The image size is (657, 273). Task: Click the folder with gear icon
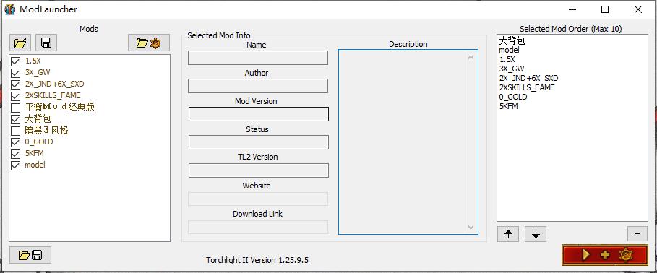pos(149,43)
